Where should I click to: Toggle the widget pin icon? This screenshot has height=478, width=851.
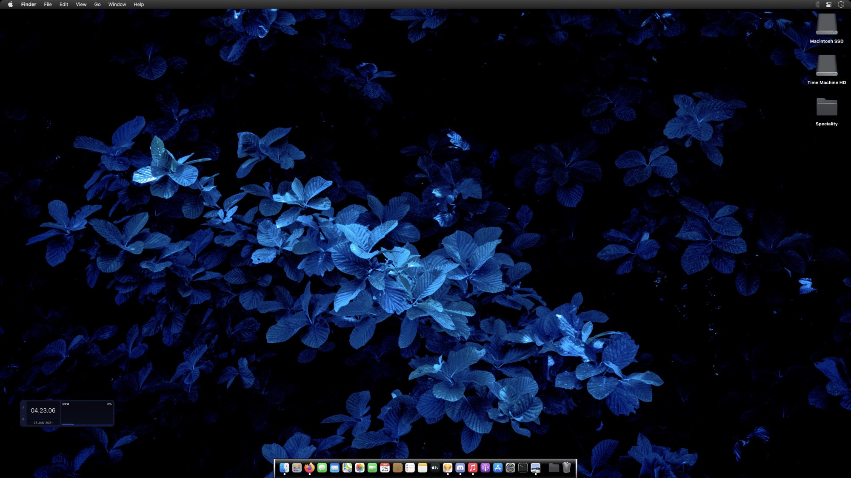(23, 419)
